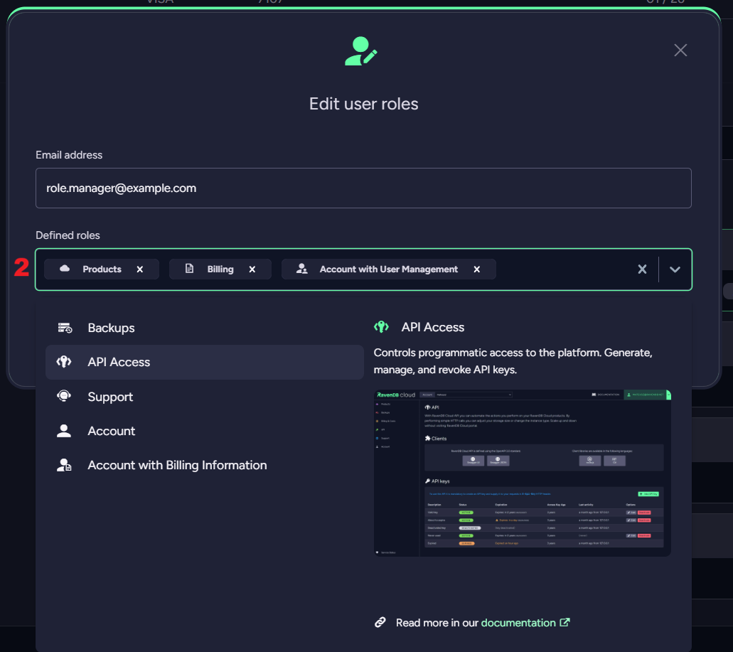Remove the Products role tag
733x652 pixels.
click(x=140, y=269)
